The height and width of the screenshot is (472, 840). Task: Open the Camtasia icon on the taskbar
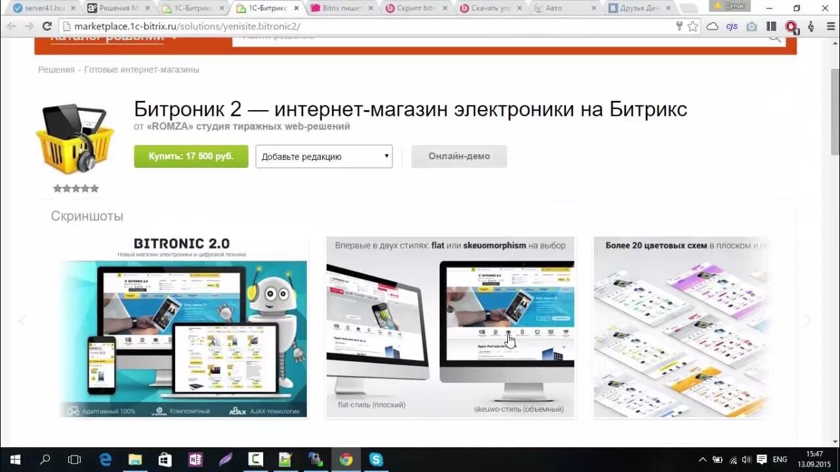tap(256, 460)
